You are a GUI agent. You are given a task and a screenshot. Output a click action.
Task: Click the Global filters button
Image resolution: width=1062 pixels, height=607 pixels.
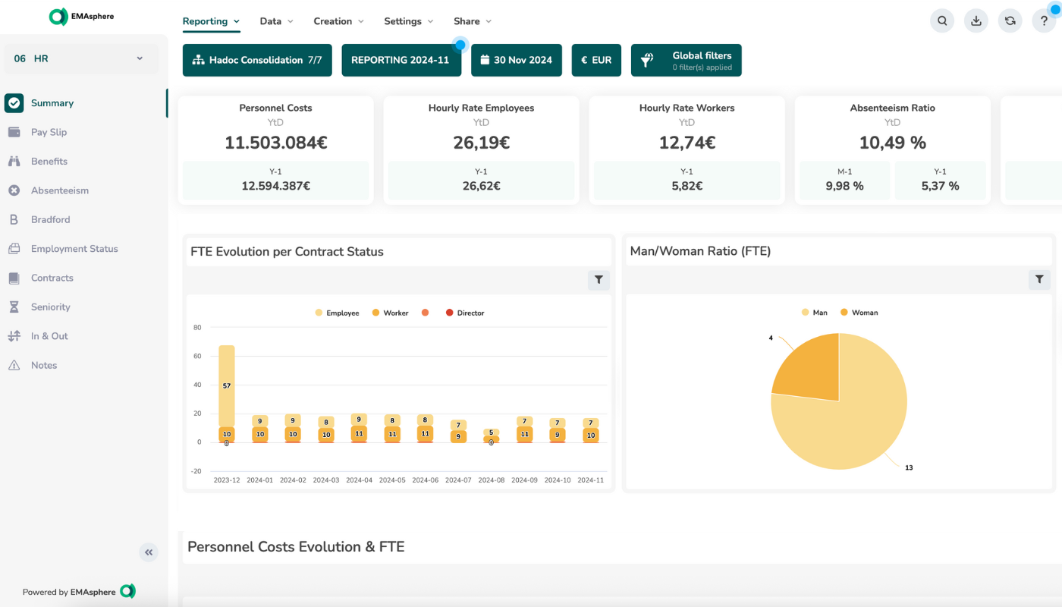[x=686, y=60]
